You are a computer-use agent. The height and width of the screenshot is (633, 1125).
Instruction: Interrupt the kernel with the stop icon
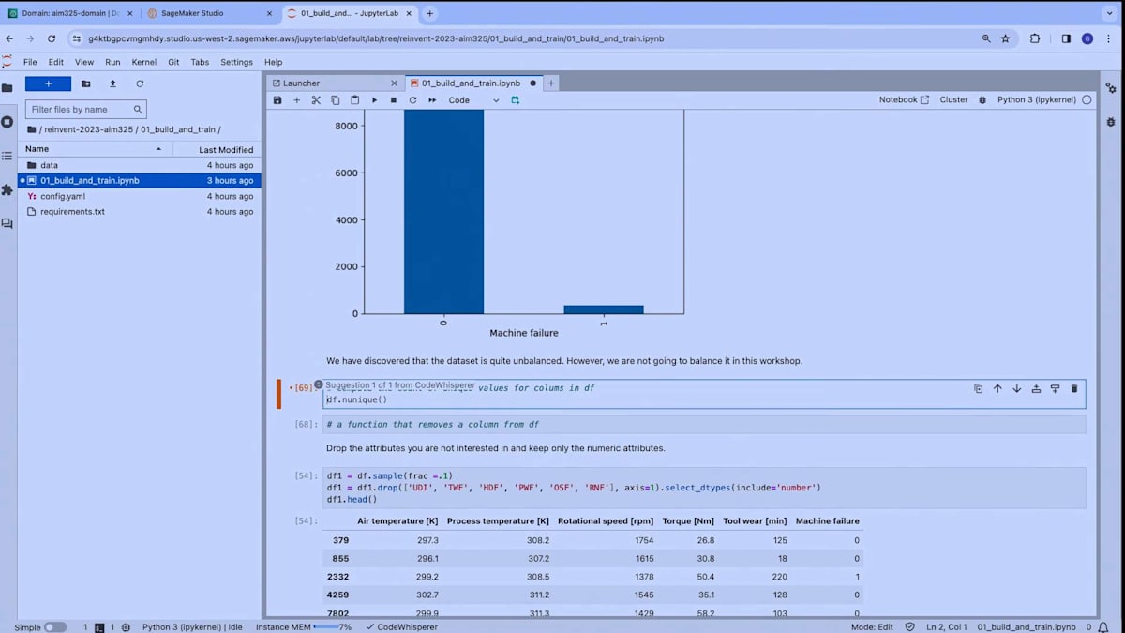[x=393, y=100]
